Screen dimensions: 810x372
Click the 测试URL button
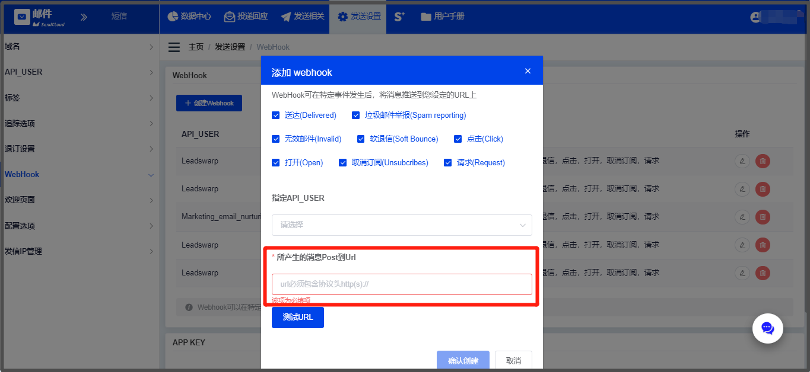[x=298, y=318]
